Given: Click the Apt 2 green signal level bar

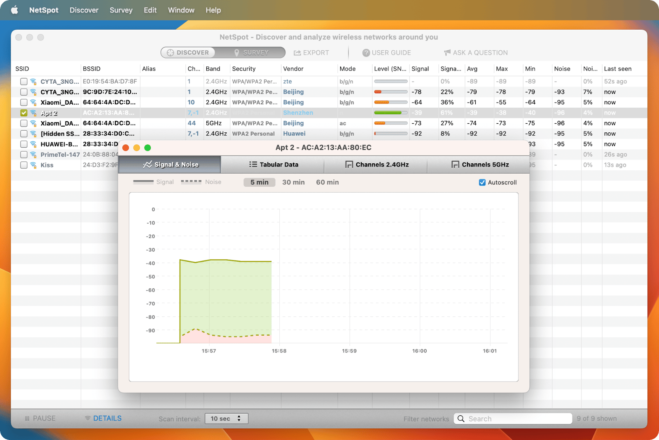Looking at the screenshot, I should (390, 113).
